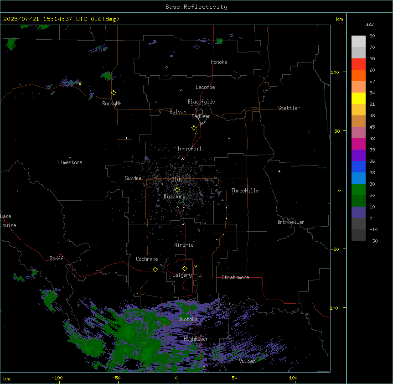Click the RockyMH label
This screenshot has width=393, height=384.
point(112,104)
